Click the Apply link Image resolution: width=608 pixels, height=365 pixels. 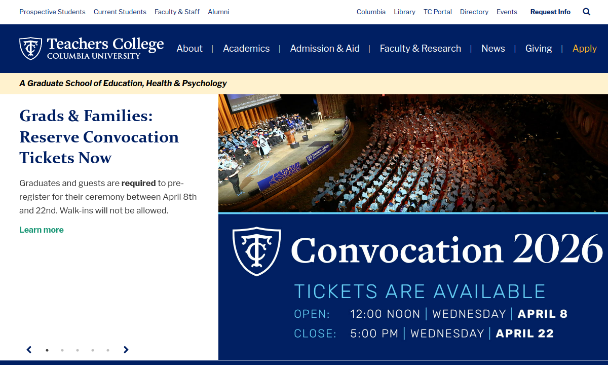585,49
